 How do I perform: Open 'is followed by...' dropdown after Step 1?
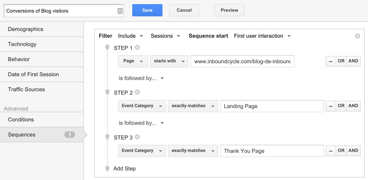pyautogui.click(x=141, y=78)
